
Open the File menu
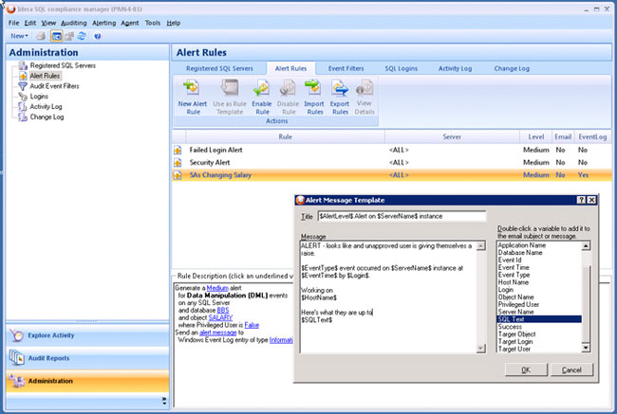pyautogui.click(x=14, y=23)
